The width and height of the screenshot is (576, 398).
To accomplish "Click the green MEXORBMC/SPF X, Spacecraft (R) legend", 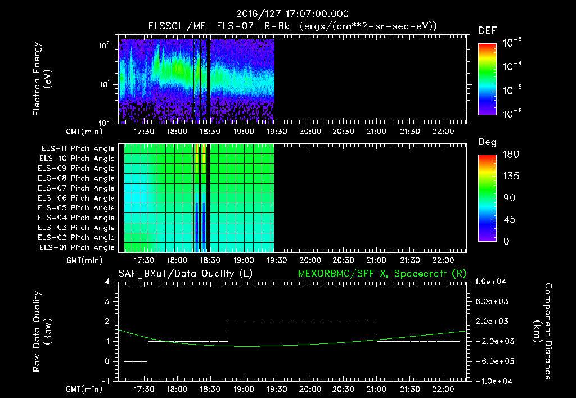I will 382,274.
